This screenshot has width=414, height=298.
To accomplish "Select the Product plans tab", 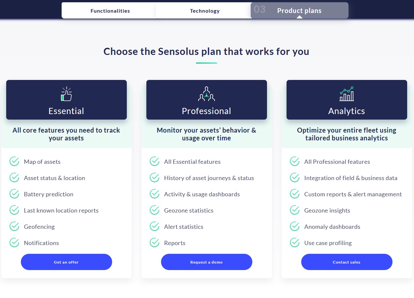I will (299, 11).
